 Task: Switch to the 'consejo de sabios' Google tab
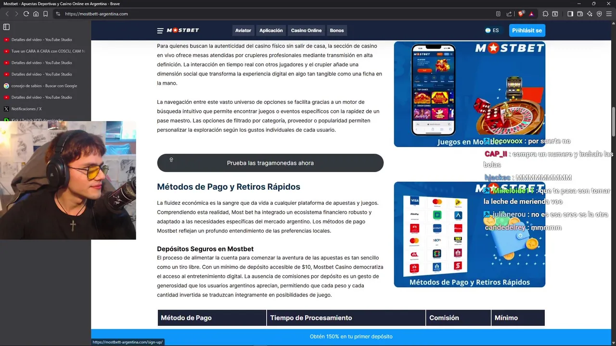point(45,86)
